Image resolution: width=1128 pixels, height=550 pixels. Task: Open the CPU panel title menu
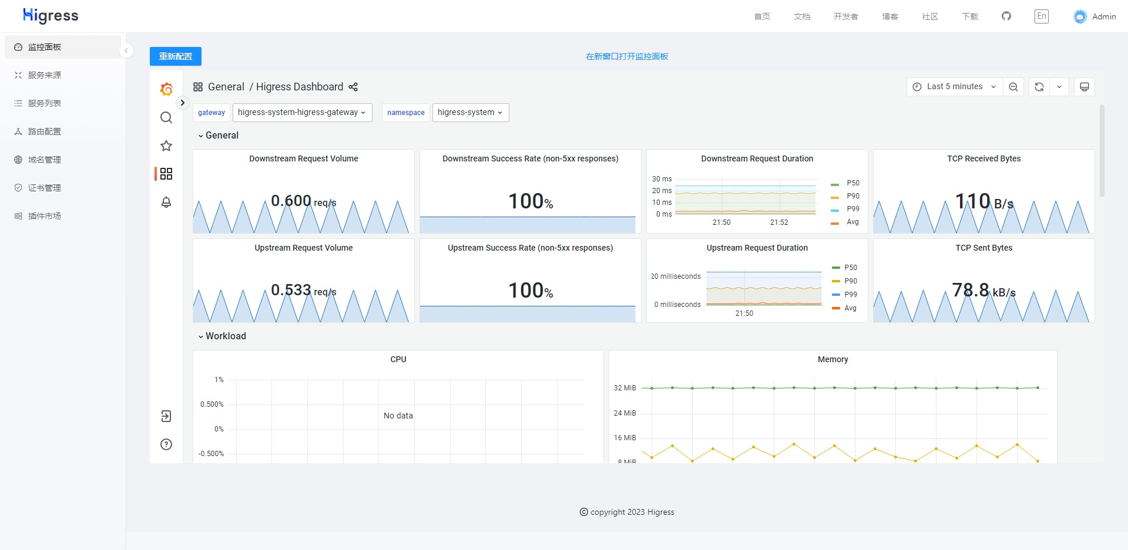click(398, 359)
